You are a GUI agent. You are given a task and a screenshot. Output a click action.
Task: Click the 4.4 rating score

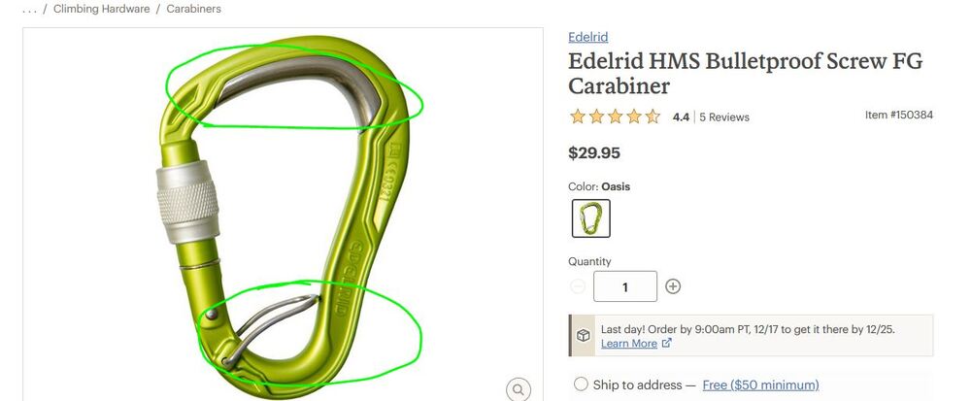click(x=682, y=117)
